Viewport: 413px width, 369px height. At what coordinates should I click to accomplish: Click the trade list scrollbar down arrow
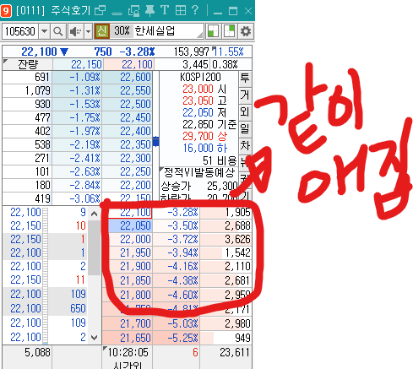[x=95, y=337]
